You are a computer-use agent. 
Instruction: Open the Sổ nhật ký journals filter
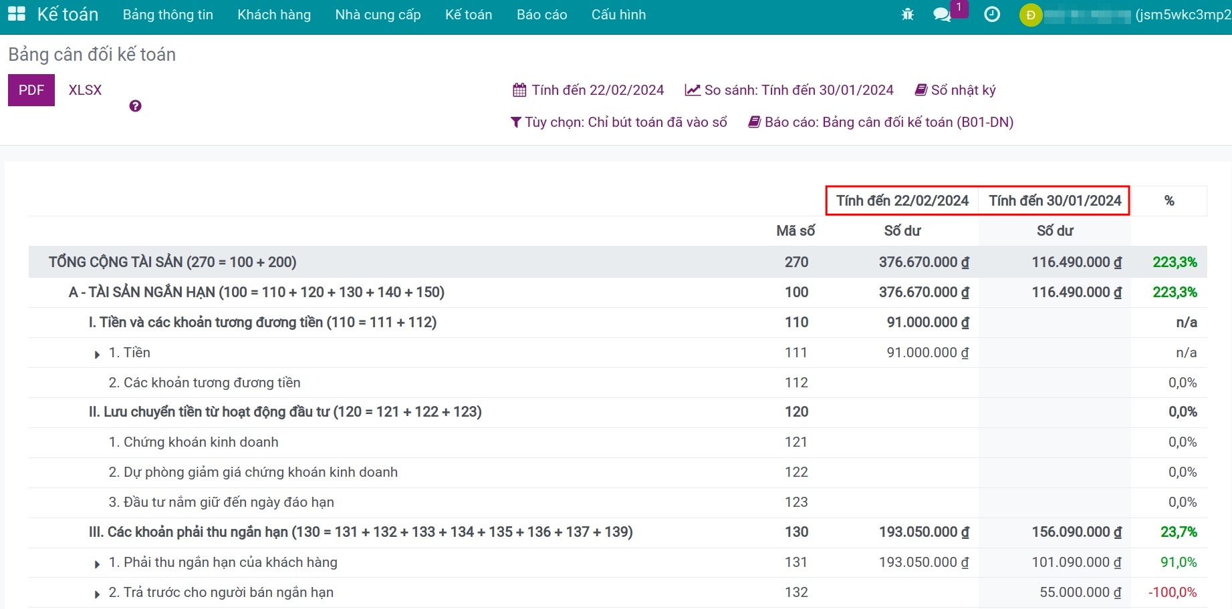tap(955, 90)
